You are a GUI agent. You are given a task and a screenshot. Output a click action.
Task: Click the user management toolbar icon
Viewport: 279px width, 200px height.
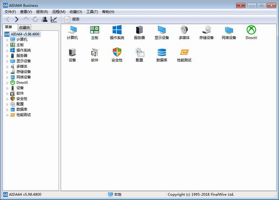point(45,19)
